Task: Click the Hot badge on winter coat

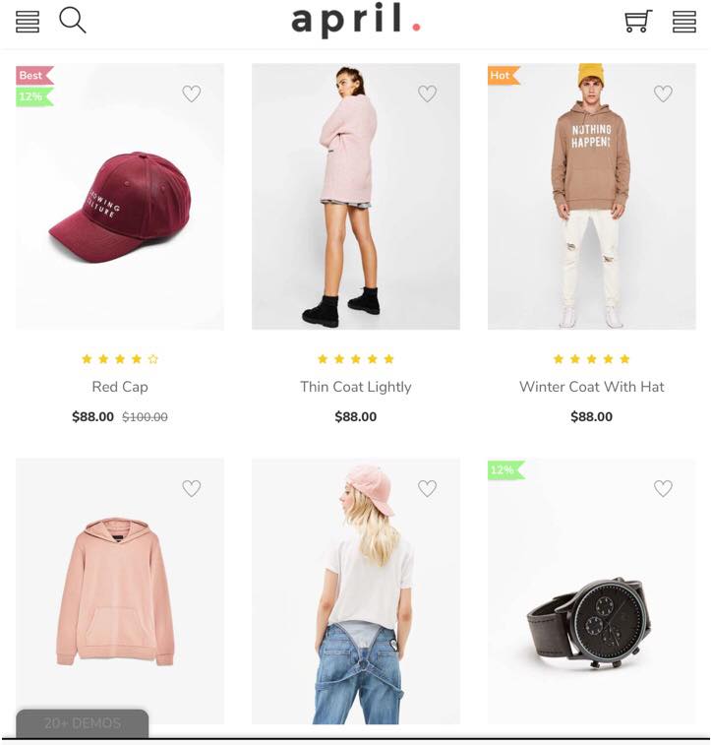Action: coord(504,75)
